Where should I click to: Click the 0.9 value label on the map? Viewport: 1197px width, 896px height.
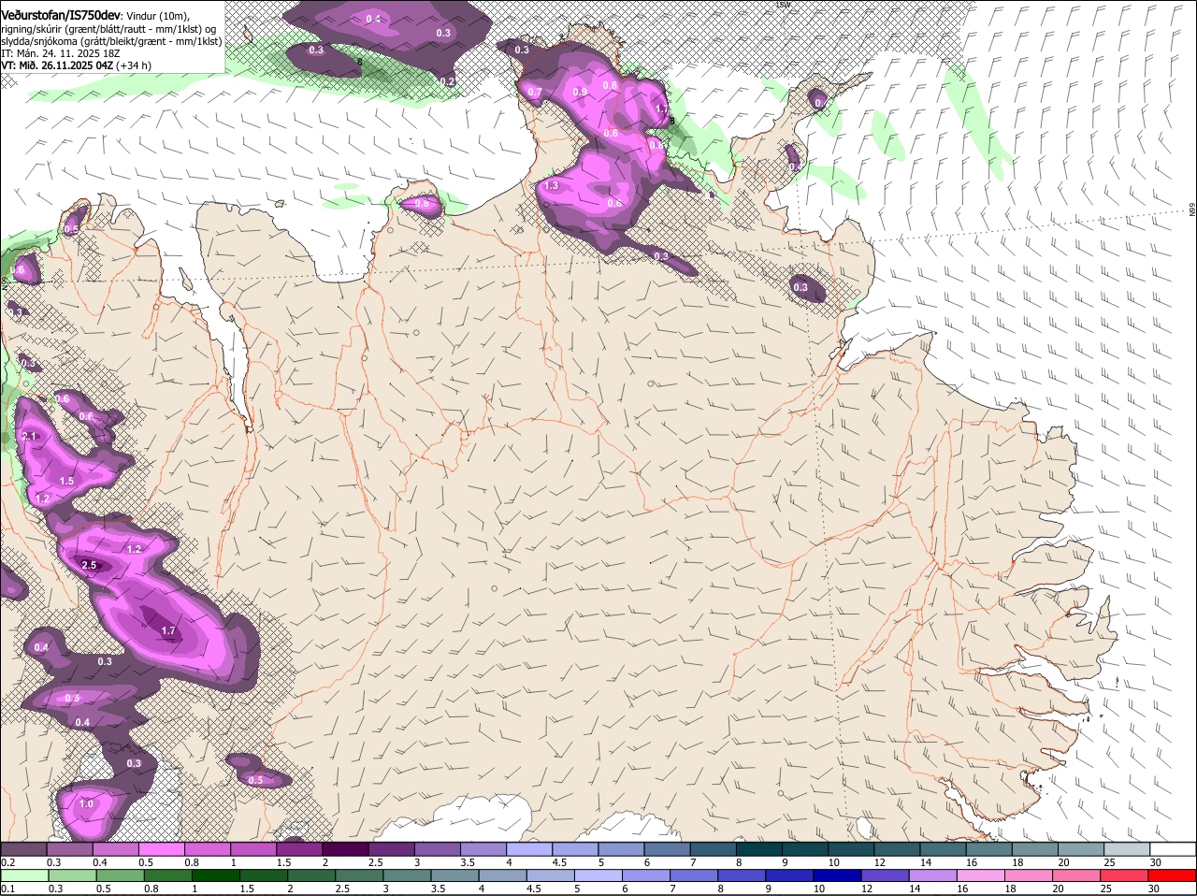(x=580, y=92)
